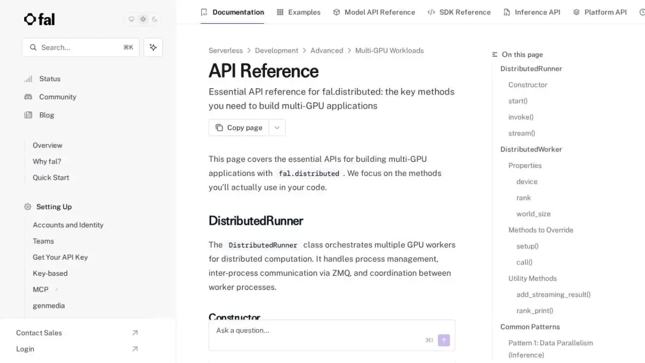Follow the Contact Sales link
This screenshot has width=645, height=363.
coord(77,333)
